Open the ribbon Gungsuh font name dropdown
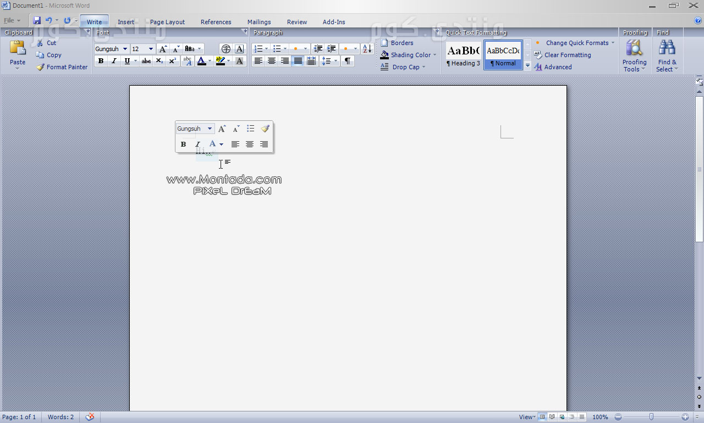This screenshot has height=423, width=704. 125,49
